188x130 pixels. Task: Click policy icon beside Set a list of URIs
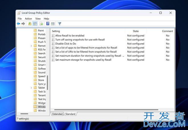tap(53, 52)
